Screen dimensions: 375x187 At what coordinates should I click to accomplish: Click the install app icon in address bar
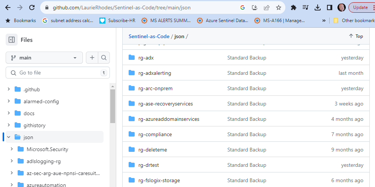click(x=255, y=7)
